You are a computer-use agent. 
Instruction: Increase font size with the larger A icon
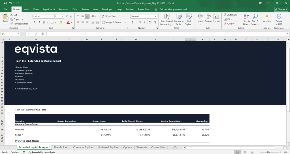(67, 16)
